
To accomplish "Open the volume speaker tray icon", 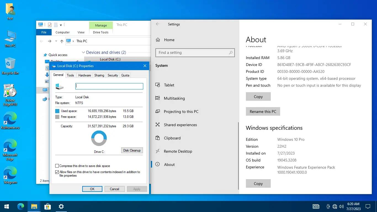I will tap(341, 206).
